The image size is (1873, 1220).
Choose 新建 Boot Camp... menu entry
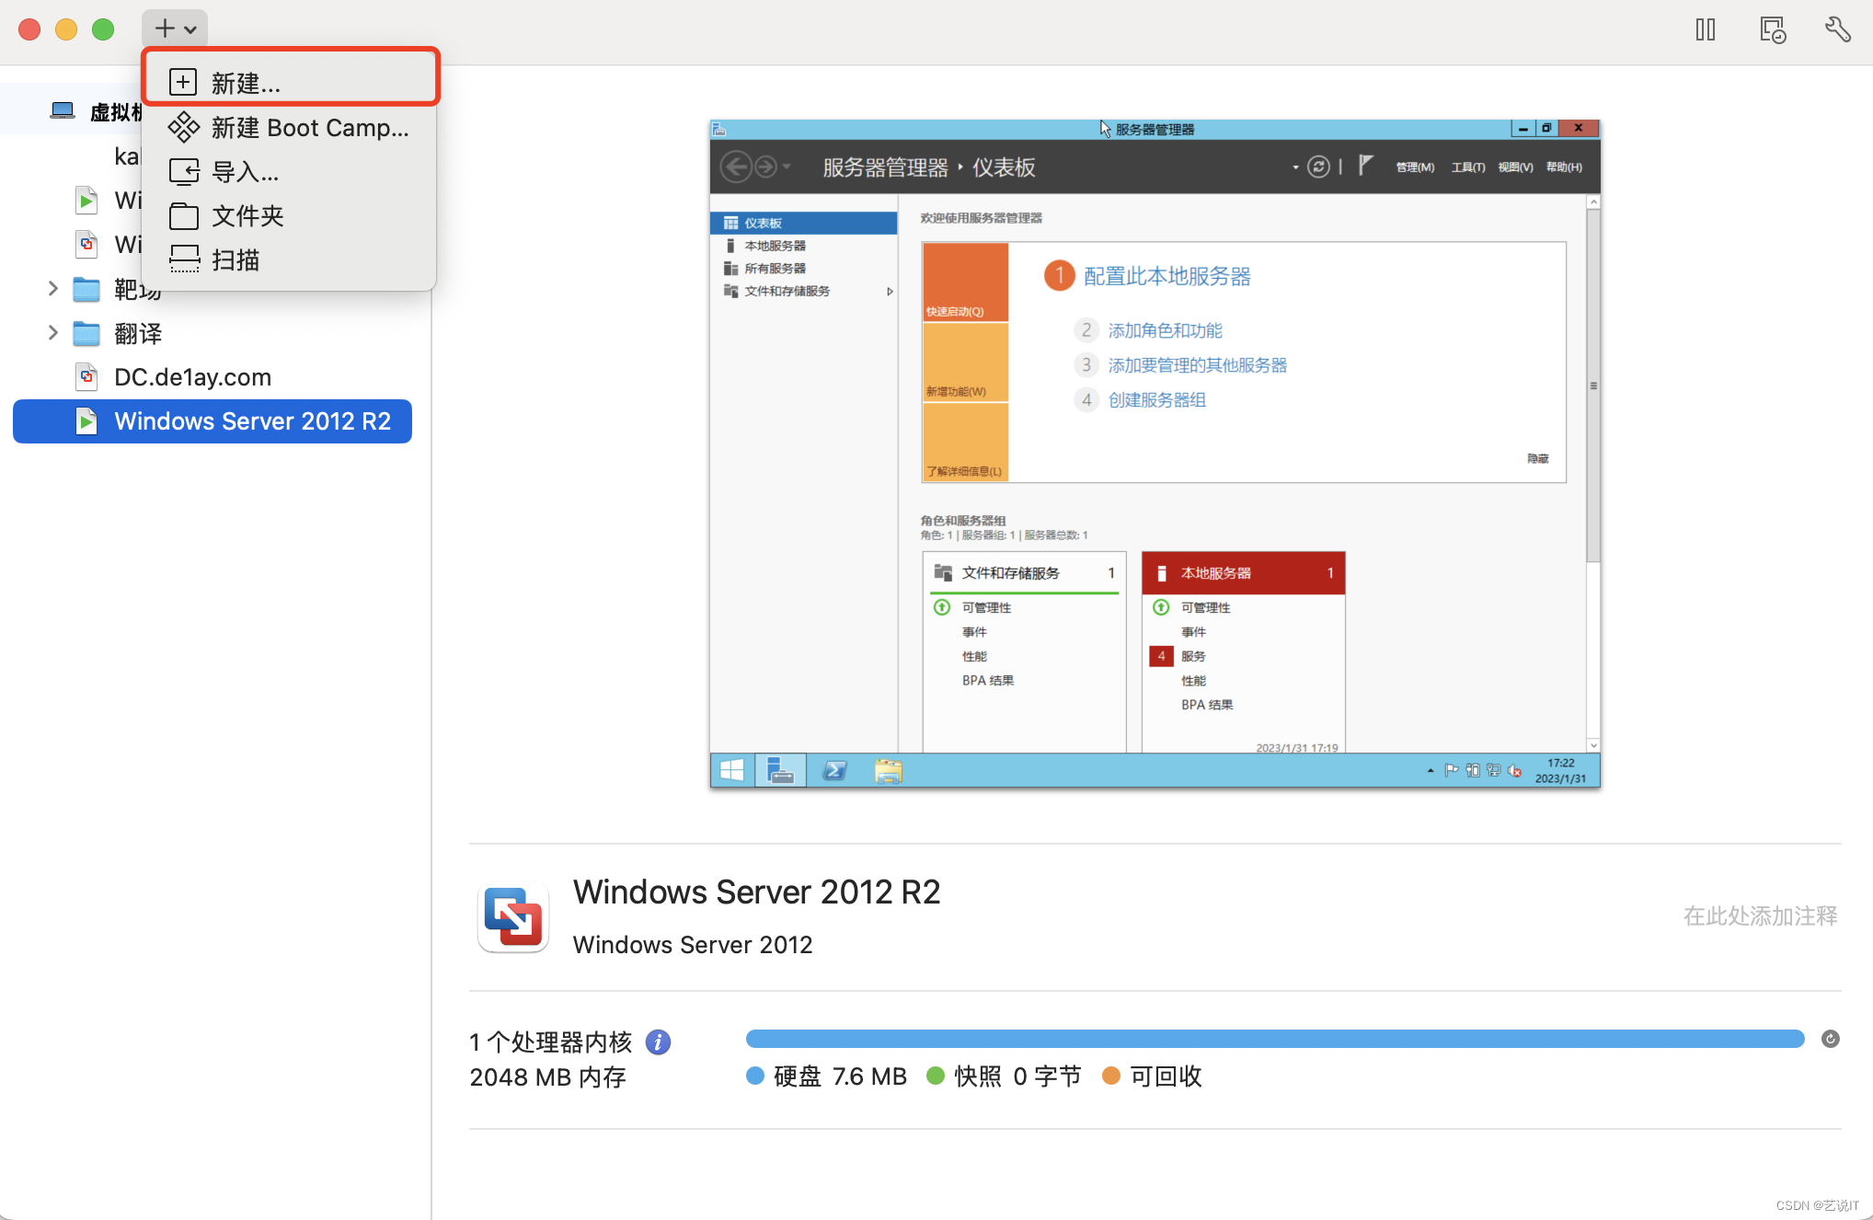click(291, 127)
